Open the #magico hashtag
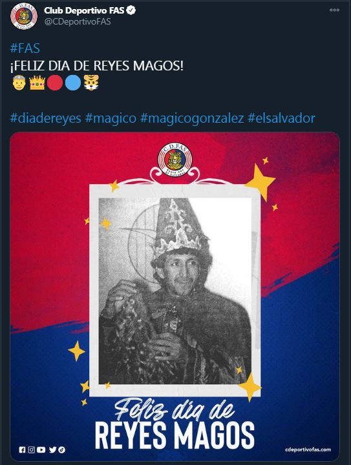This screenshot has height=465, width=351. (111, 118)
